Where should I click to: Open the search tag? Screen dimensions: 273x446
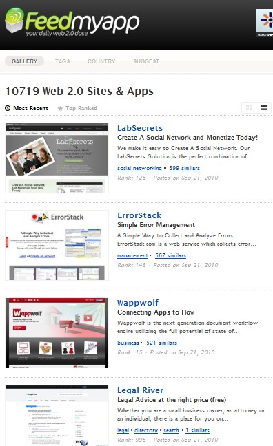pyautogui.click(x=171, y=430)
